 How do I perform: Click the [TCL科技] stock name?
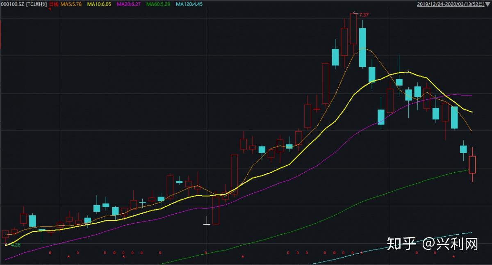click(36, 4)
